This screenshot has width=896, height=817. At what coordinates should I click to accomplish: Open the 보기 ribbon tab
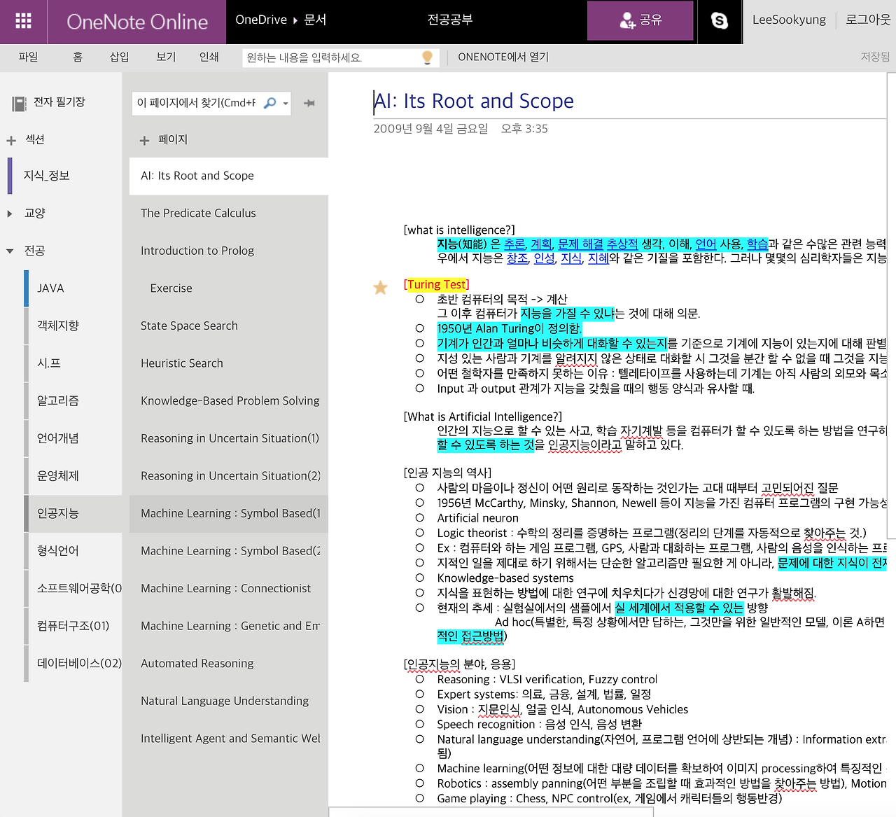pyautogui.click(x=166, y=57)
